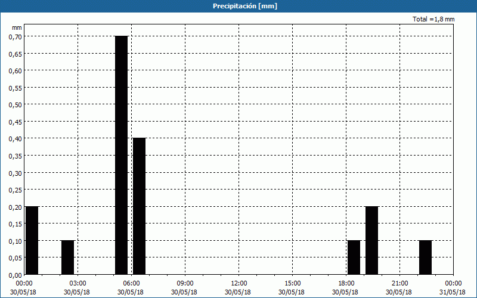The image size is (477, 298).
Task: Click the 0,25 y-axis label
Action: 16,190
